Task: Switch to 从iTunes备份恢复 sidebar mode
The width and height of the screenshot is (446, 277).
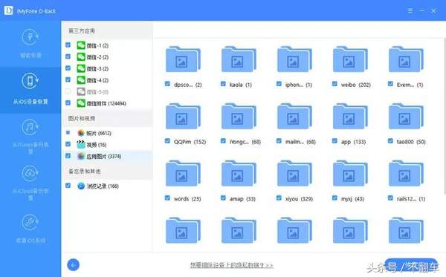Action: [x=30, y=136]
